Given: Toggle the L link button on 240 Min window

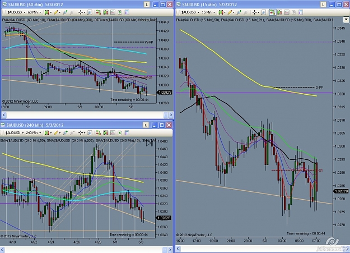Looking at the screenshot, I should tap(146, 125).
